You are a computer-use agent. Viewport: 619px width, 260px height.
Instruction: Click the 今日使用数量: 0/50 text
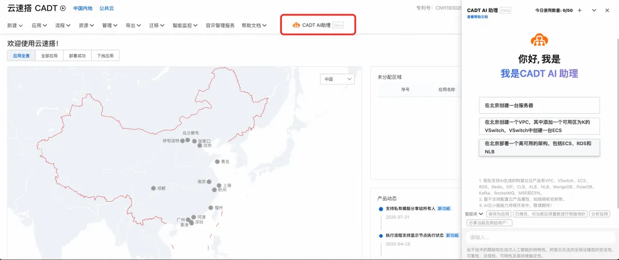coord(554,10)
